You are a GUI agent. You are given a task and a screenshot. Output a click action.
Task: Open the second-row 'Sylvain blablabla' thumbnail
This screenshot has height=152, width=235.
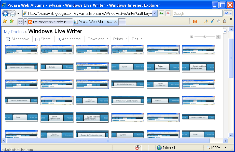coord(198,67)
